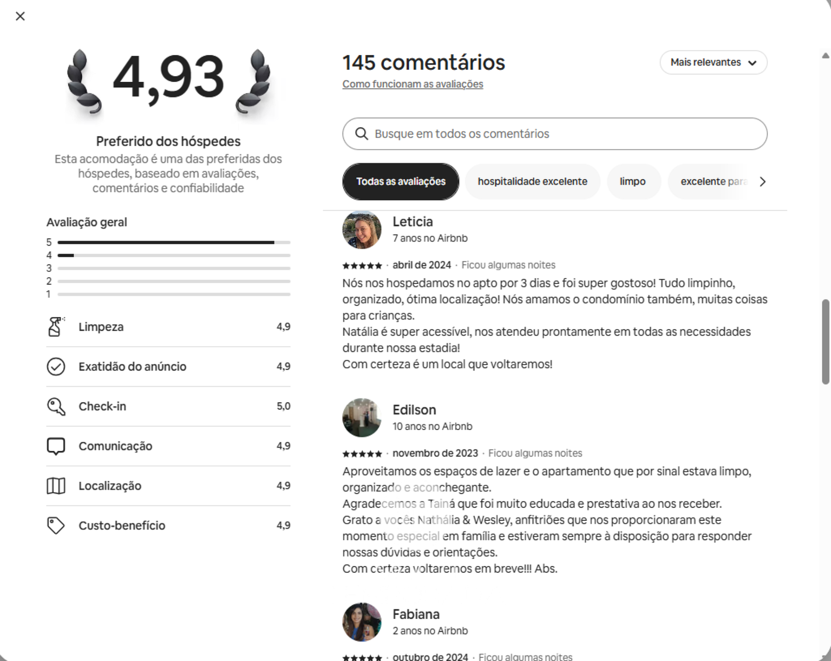The width and height of the screenshot is (831, 661).
Task: Click the Comunicação speech bubble icon
Action: pyautogui.click(x=56, y=446)
